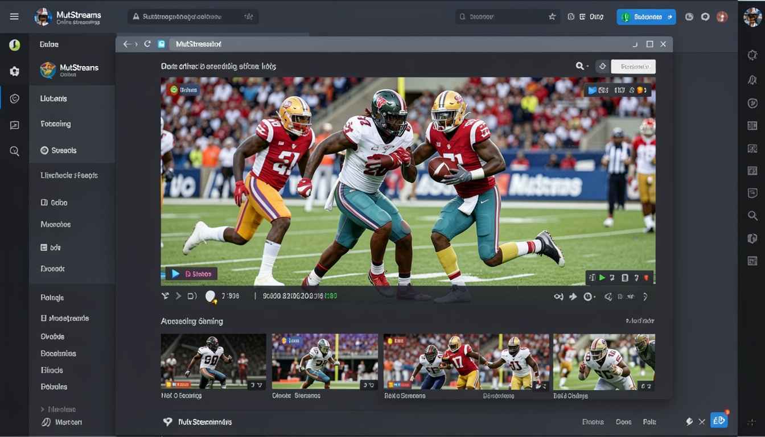
Task: Open the profile photo at far top right
Action: 752,17
